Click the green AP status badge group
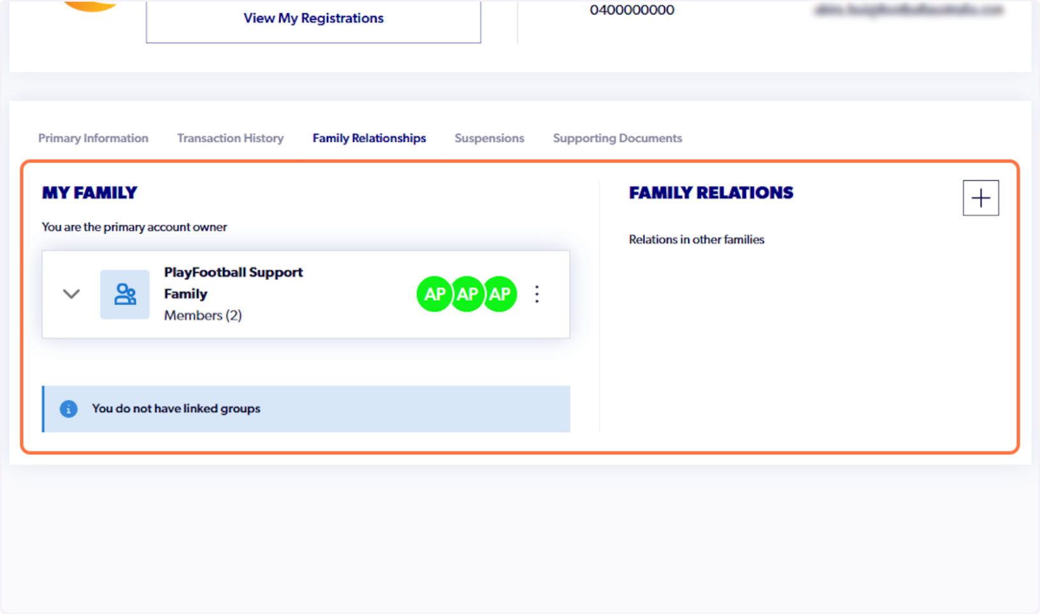This screenshot has height=614, width=1040. [x=467, y=294]
